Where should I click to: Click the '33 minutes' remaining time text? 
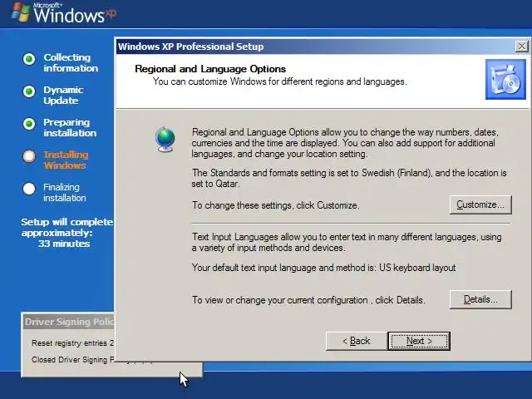[64, 244]
